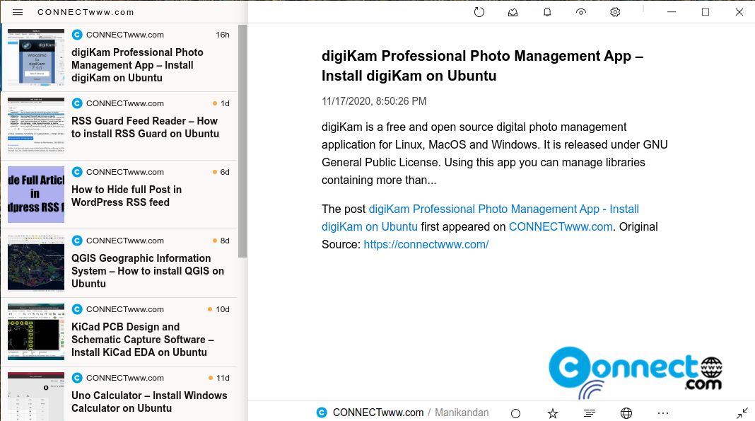Image resolution: width=755 pixels, height=421 pixels.
Task: Click CONNECTwww.com feed icon in QGIS row
Action: tap(77, 241)
